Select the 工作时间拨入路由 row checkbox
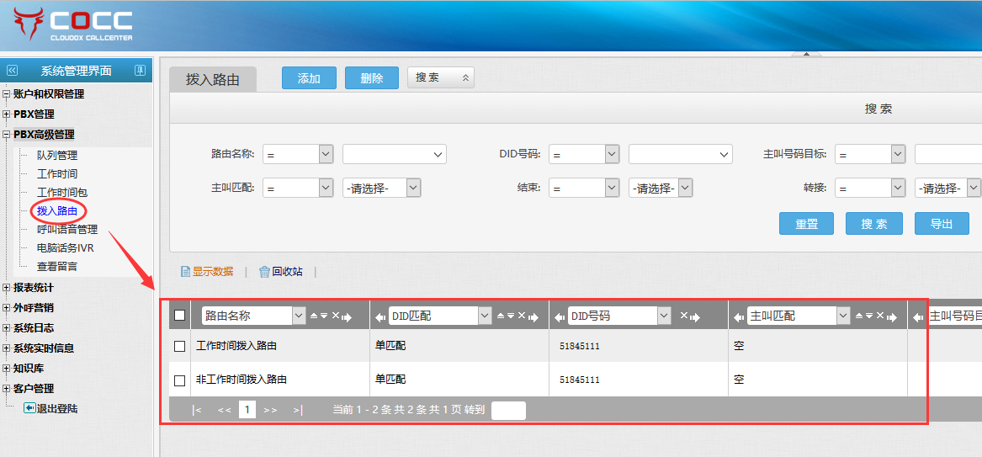The width and height of the screenshot is (982, 457). (179, 346)
